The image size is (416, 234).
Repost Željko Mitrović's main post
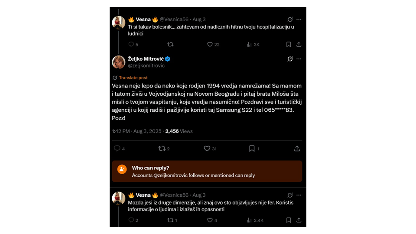[x=162, y=148]
